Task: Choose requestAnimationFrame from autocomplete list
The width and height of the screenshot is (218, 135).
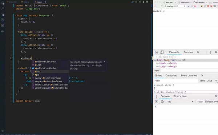Action: [50, 81]
